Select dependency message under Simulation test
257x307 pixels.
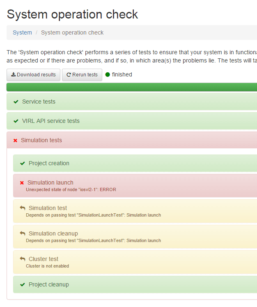[x=94, y=215]
